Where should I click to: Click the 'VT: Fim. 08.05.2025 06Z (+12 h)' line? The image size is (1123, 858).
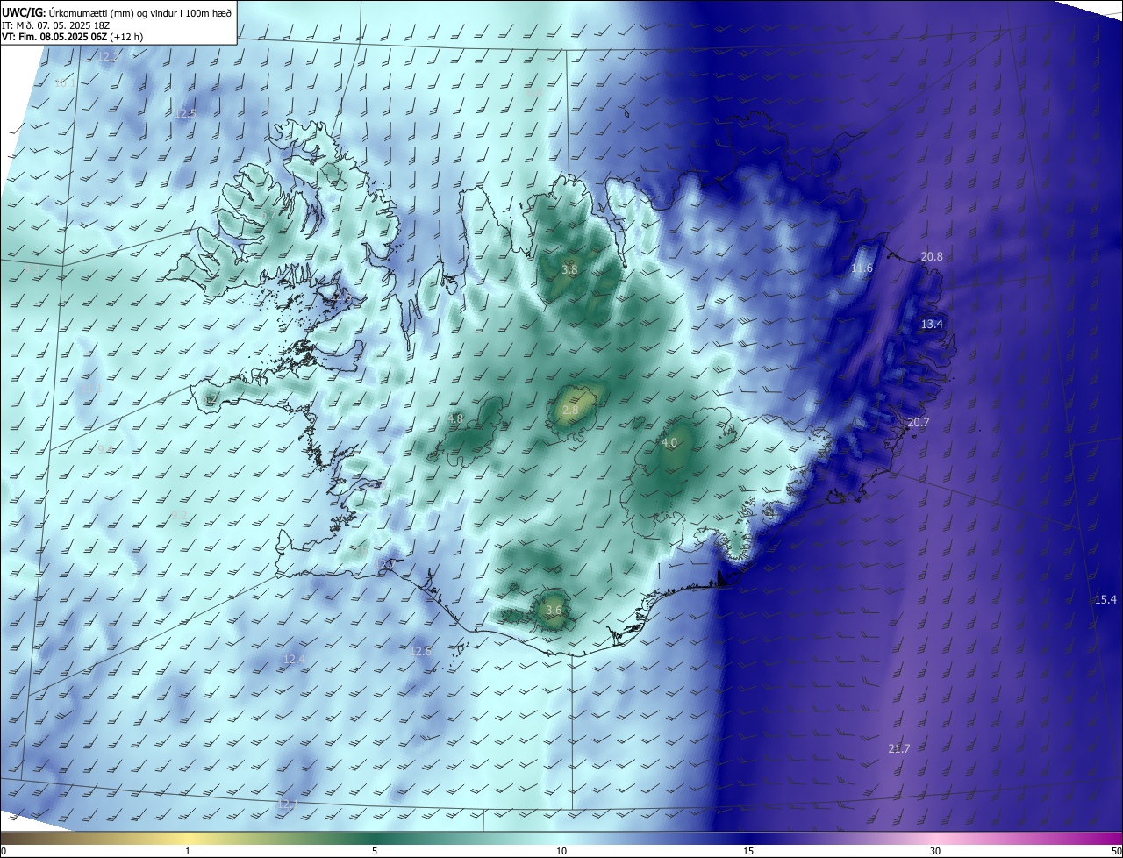[72, 37]
